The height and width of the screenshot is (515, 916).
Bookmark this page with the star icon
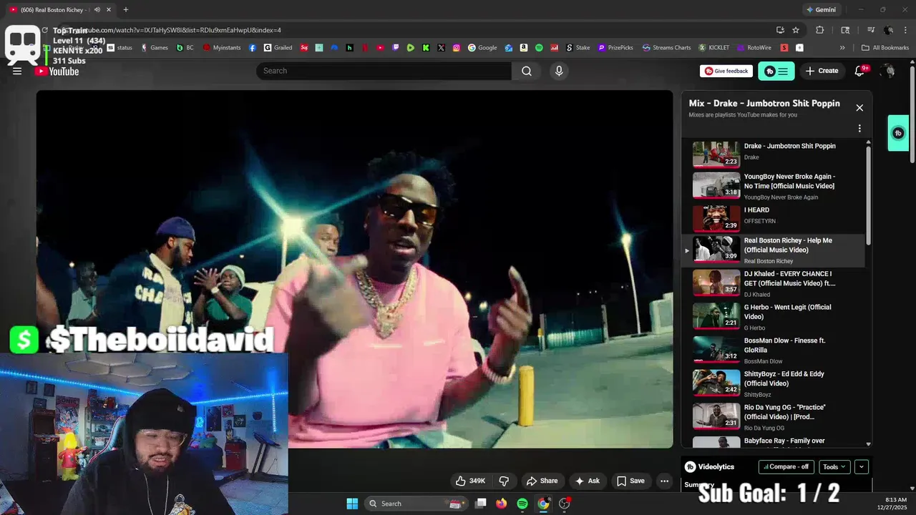(796, 30)
